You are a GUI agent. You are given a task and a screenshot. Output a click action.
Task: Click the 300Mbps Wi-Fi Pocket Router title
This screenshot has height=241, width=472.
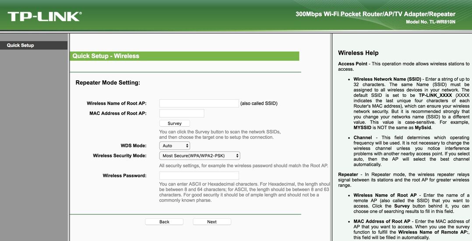coord(375,14)
